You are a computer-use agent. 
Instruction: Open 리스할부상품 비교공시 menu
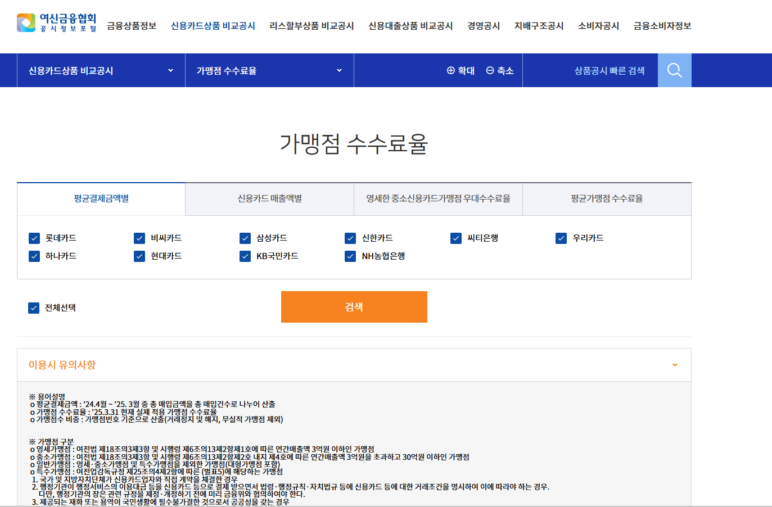[311, 26]
